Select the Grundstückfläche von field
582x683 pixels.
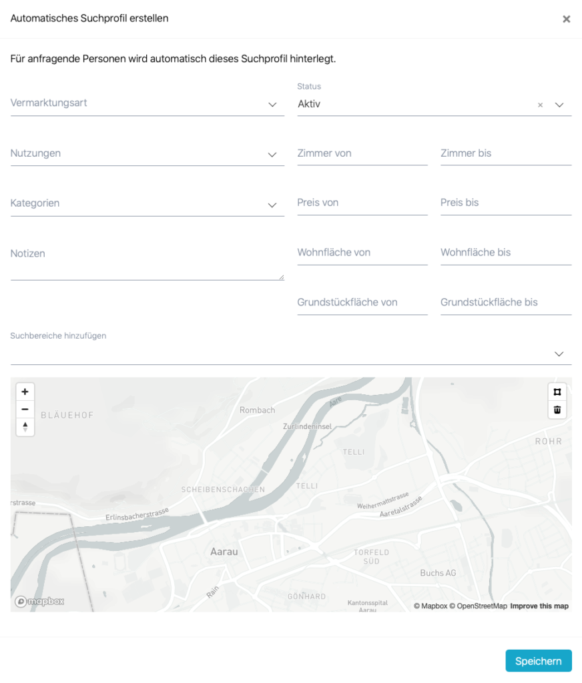pyautogui.click(x=362, y=303)
